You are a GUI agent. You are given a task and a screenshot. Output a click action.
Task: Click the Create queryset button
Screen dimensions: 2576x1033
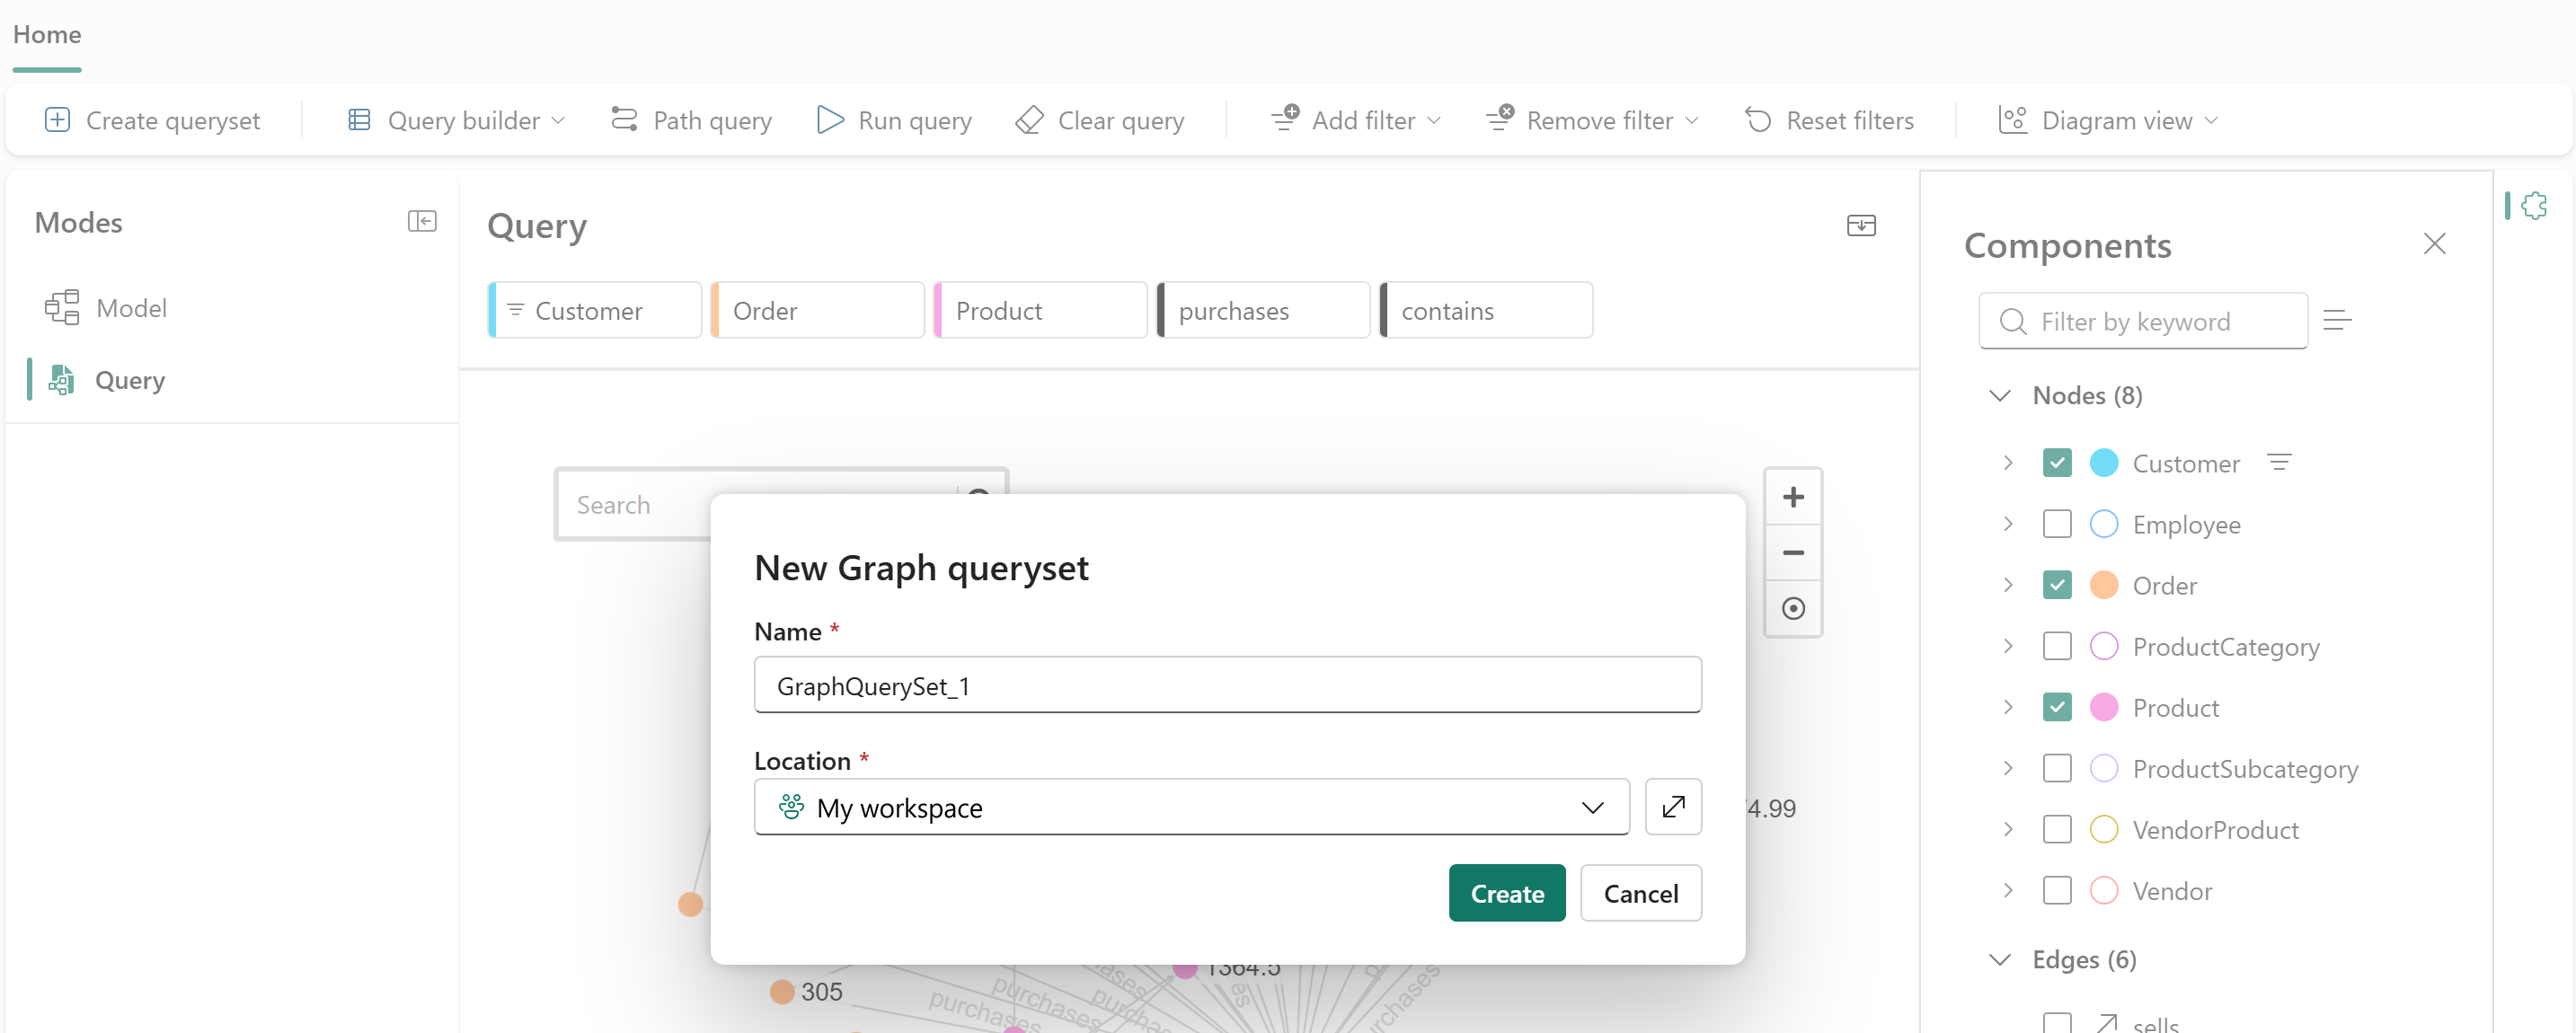tap(152, 120)
